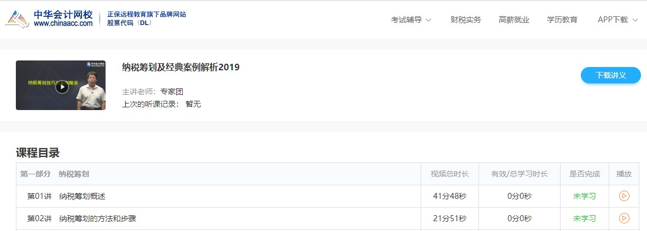647x231 pixels.
Task: Open the 学历教育 navigation item
Action: pos(562,20)
